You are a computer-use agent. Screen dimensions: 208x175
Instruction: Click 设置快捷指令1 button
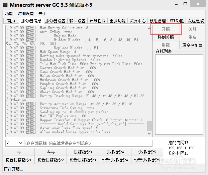coord(19,160)
